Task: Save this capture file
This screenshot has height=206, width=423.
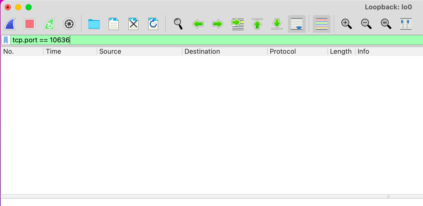Action: [x=114, y=24]
